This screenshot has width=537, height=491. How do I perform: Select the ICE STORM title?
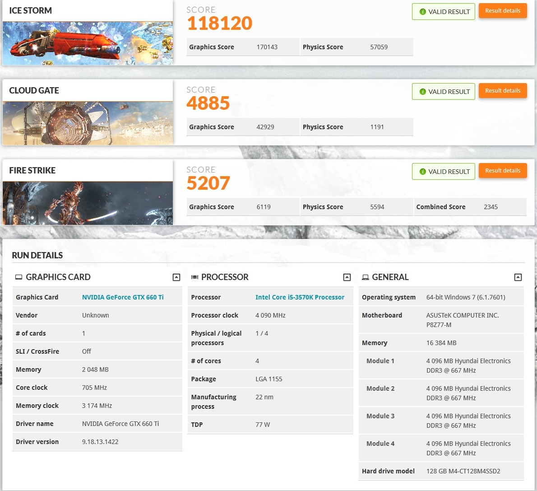pos(31,11)
